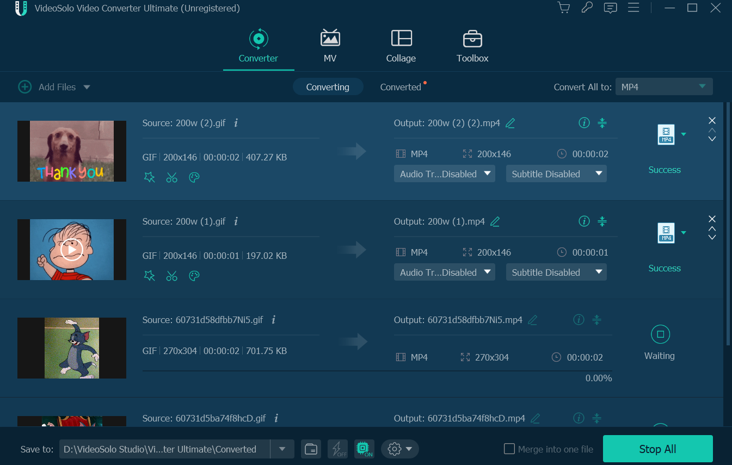Expand the Save to path dropdown arrow
The height and width of the screenshot is (465, 732).
tap(282, 449)
